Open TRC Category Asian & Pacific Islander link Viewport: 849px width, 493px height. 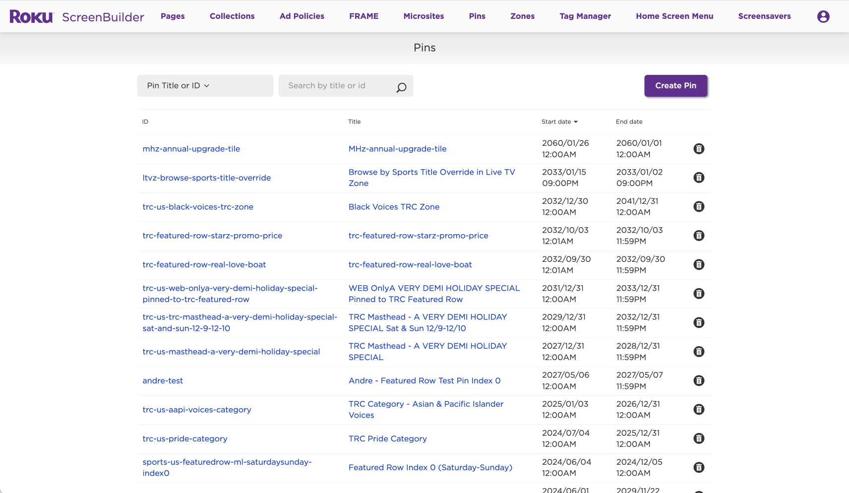coord(426,410)
